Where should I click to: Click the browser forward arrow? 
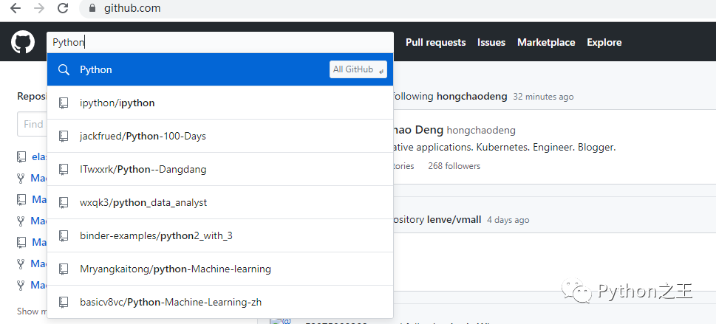tap(39, 8)
